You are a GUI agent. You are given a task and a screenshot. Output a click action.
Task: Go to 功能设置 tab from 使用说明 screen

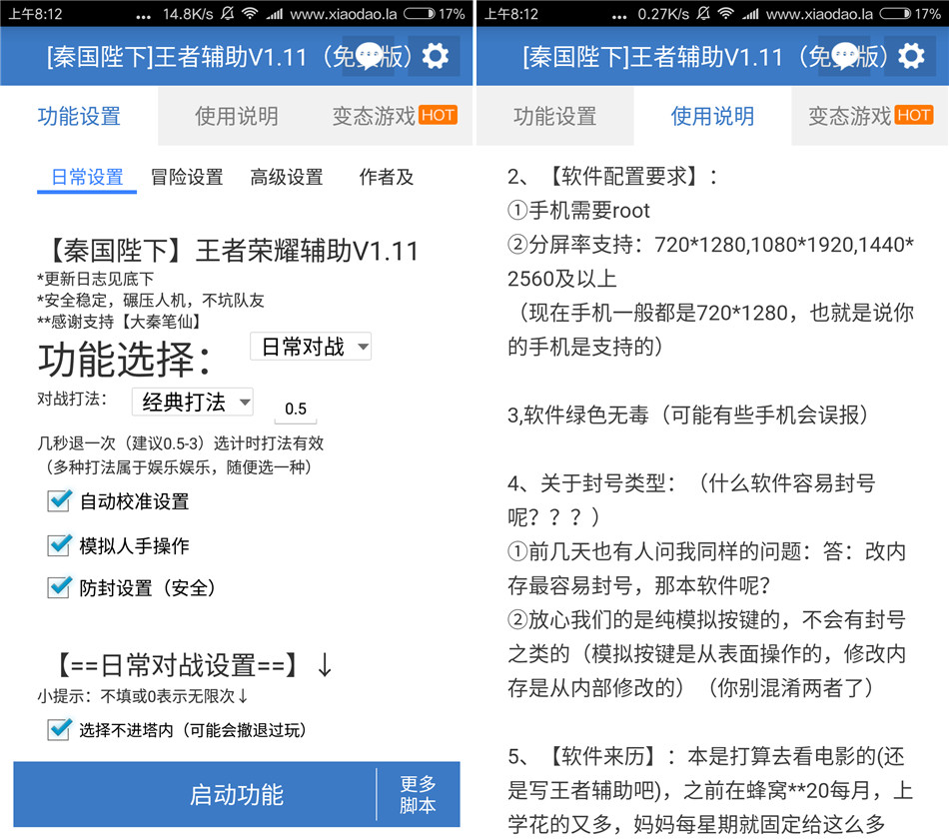tap(555, 116)
